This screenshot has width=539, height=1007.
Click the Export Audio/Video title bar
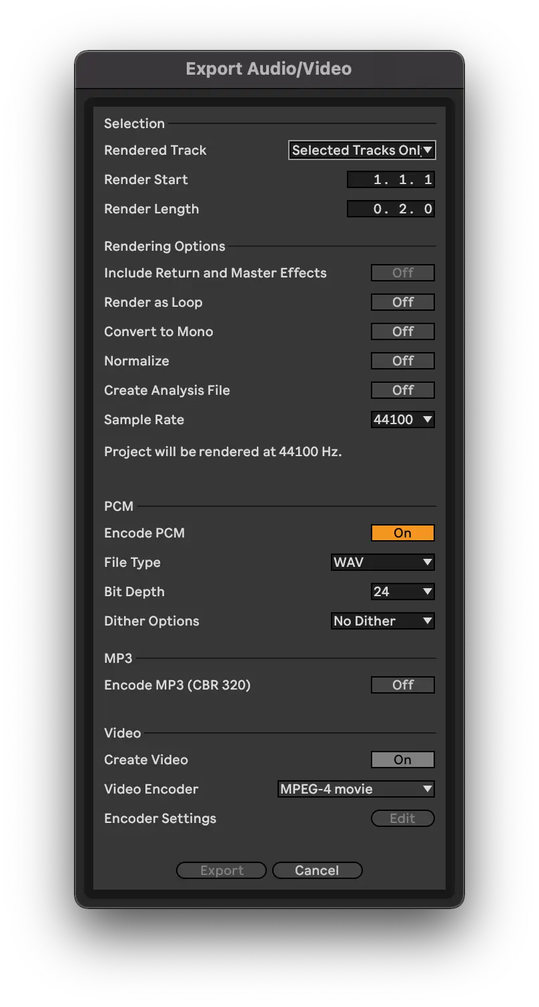269,69
